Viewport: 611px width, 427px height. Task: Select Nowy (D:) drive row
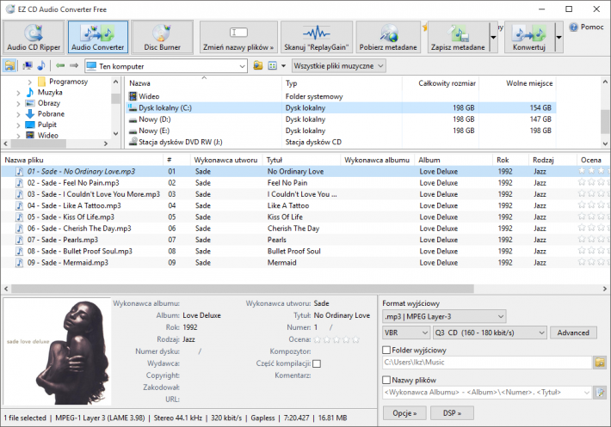pos(342,119)
